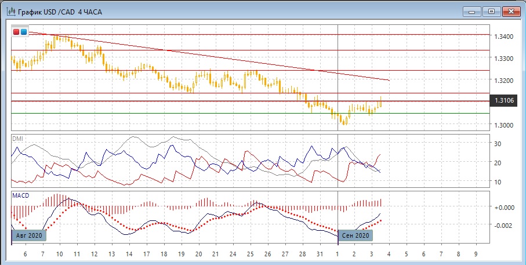The width and height of the screenshot is (526, 265).
Task: Click the red square button on the chart
Action: (16, 32)
